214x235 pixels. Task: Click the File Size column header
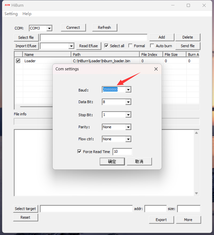(174, 55)
